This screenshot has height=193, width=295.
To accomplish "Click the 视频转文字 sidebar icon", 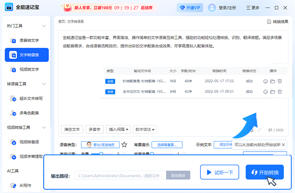I will (13, 69).
